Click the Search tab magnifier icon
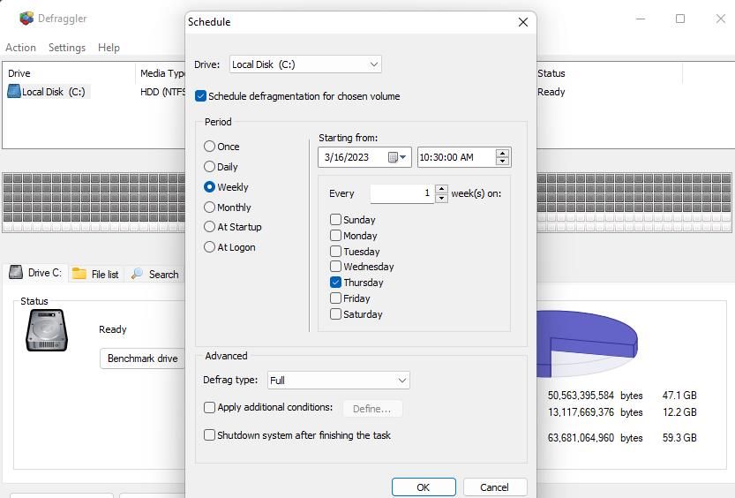735x498 pixels. pyautogui.click(x=137, y=274)
